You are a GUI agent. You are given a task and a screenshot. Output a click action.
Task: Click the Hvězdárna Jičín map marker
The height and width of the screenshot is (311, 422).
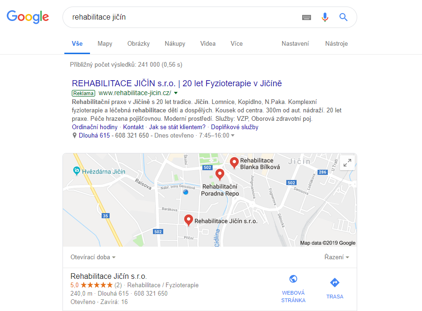[76, 171]
